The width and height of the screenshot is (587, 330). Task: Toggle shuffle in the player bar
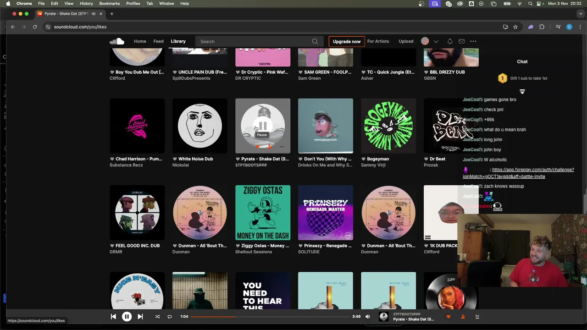point(157,317)
